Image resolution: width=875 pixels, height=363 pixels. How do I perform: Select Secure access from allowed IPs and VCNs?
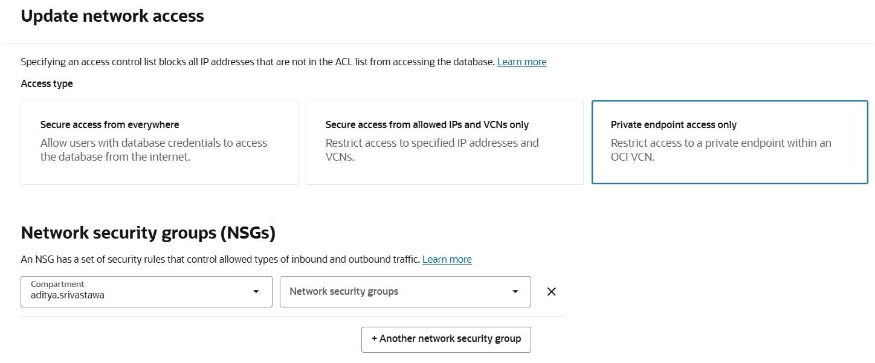[444, 142]
